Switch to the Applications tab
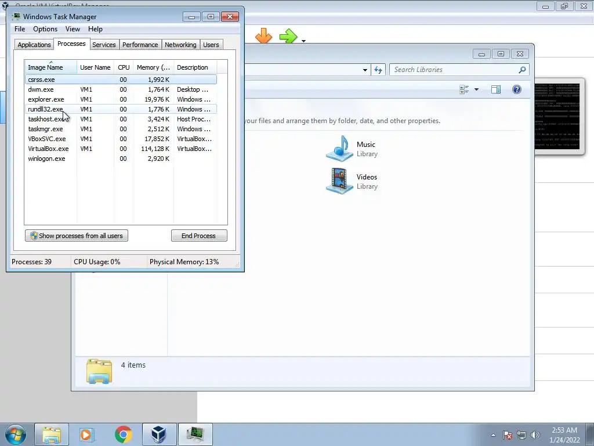This screenshot has height=446, width=594. tap(34, 45)
